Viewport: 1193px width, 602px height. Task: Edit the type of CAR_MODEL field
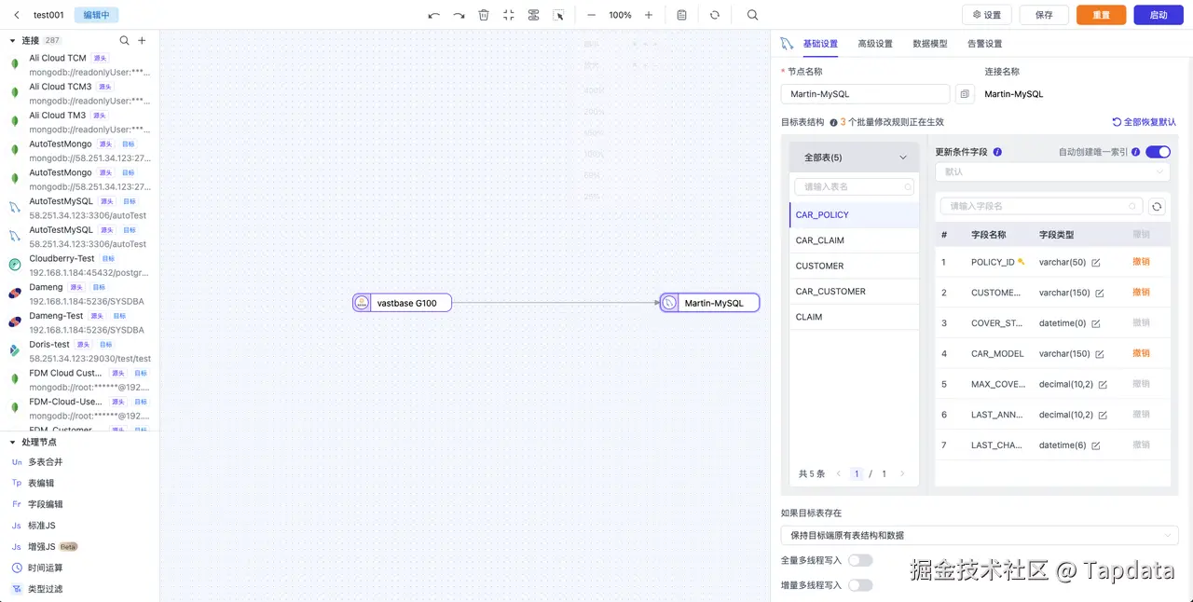[1100, 354]
